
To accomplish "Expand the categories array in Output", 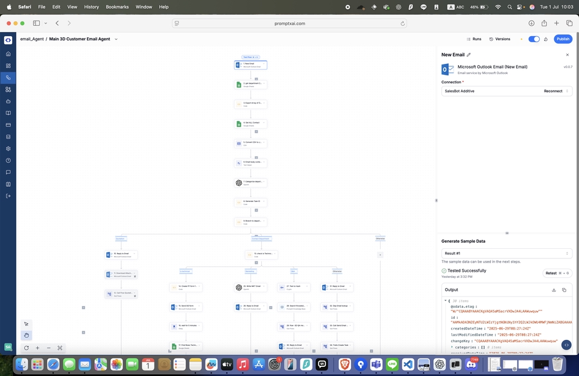I will pos(452,347).
